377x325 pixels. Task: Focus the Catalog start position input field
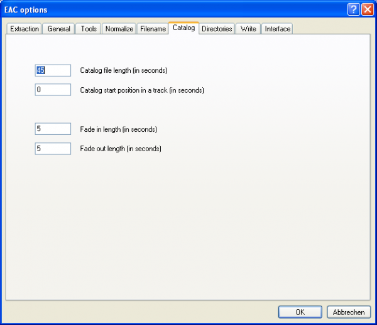point(53,90)
